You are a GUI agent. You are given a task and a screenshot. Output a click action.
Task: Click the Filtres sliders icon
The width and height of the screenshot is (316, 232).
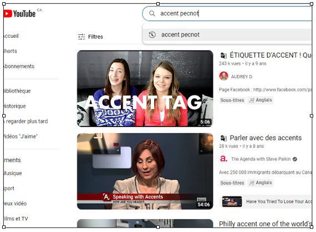pos(81,37)
